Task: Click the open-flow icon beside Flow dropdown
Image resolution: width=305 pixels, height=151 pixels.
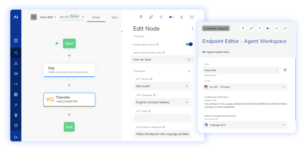Action: point(285,70)
